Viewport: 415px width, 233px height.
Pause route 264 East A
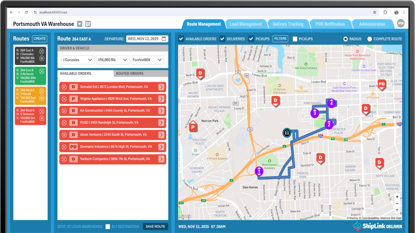click(42, 59)
